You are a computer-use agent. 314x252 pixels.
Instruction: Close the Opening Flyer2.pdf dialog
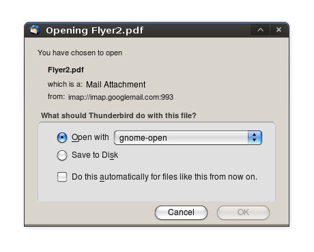(x=279, y=30)
